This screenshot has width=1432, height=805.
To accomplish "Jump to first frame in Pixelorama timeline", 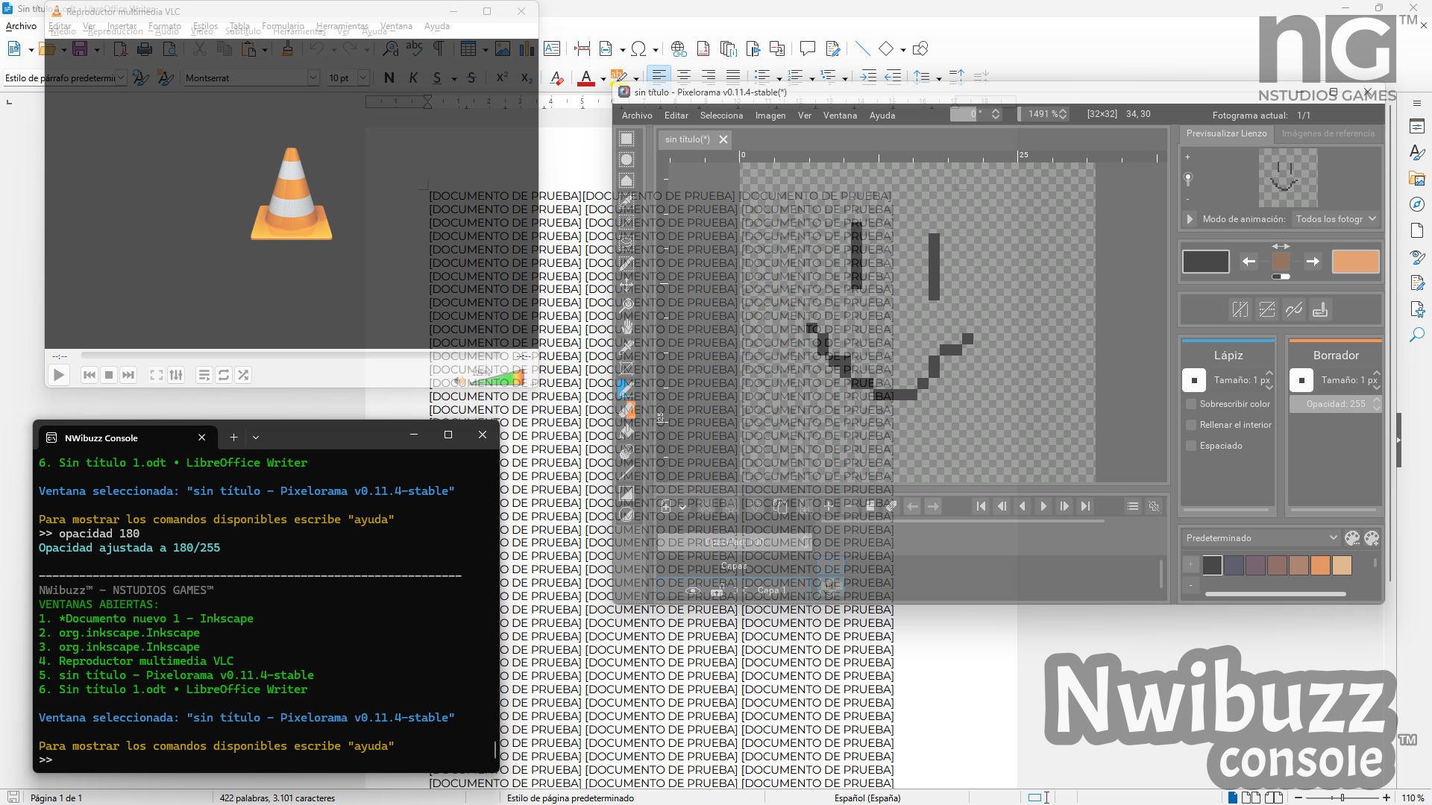I will pyautogui.click(x=981, y=506).
